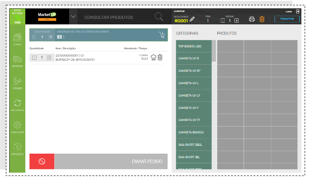Select the Camiseta UV LF category

click(x=194, y=96)
